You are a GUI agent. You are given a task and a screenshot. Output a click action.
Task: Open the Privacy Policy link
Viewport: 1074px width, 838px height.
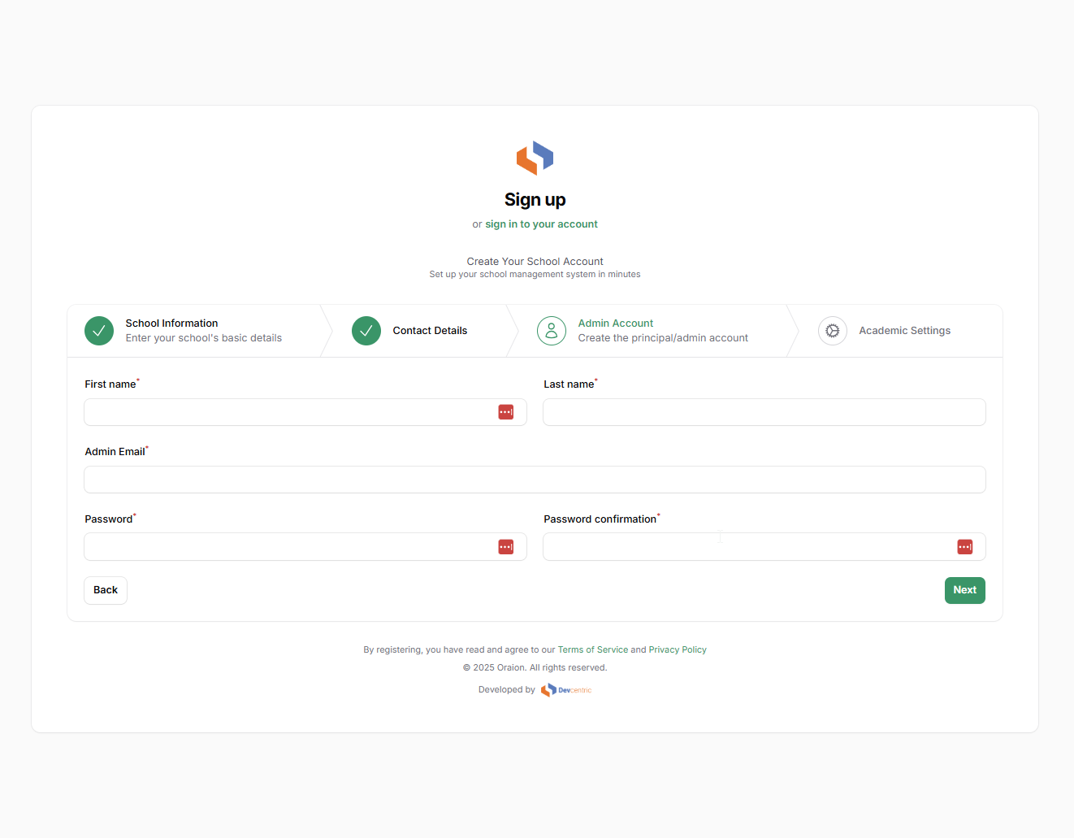tap(678, 650)
